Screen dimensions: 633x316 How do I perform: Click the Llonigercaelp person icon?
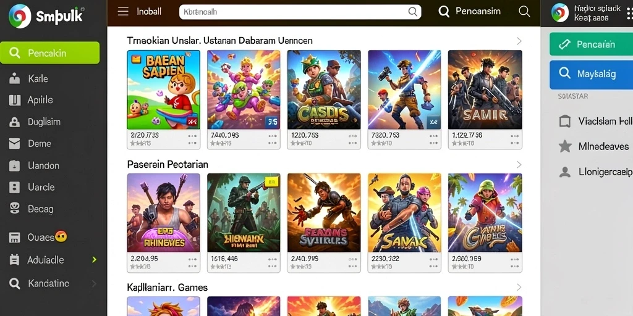click(565, 172)
